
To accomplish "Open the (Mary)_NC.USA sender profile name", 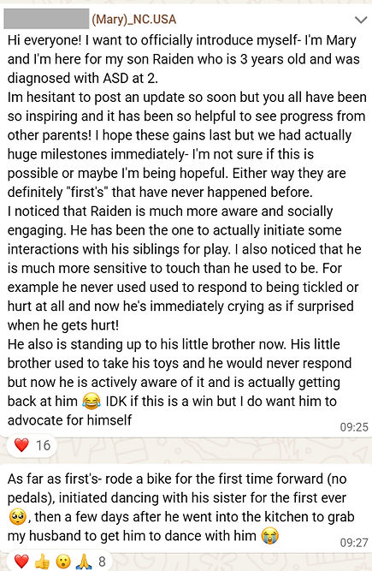I will click(x=134, y=20).
